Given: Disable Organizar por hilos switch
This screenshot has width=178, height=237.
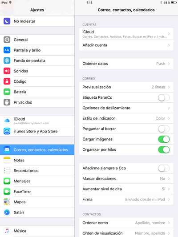Looking at the screenshot, I should (x=164, y=150).
